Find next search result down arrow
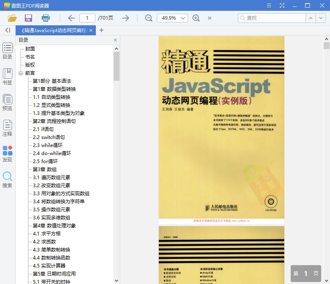The image size is (330, 284). point(321,18)
